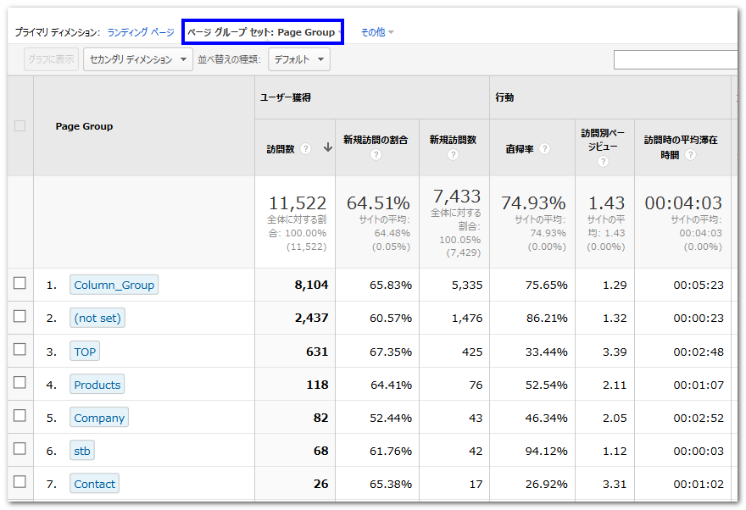Click help icon under 新規訪問数
Screen dimensions: 746x510
coord(454,155)
